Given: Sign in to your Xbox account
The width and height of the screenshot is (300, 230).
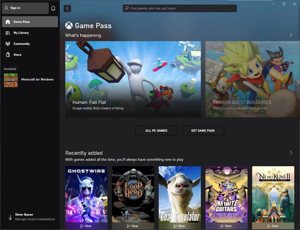Looking at the screenshot, I should coord(25,8).
